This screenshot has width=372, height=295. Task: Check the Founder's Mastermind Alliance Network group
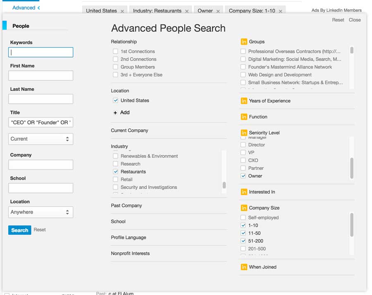[x=243, y=67]
